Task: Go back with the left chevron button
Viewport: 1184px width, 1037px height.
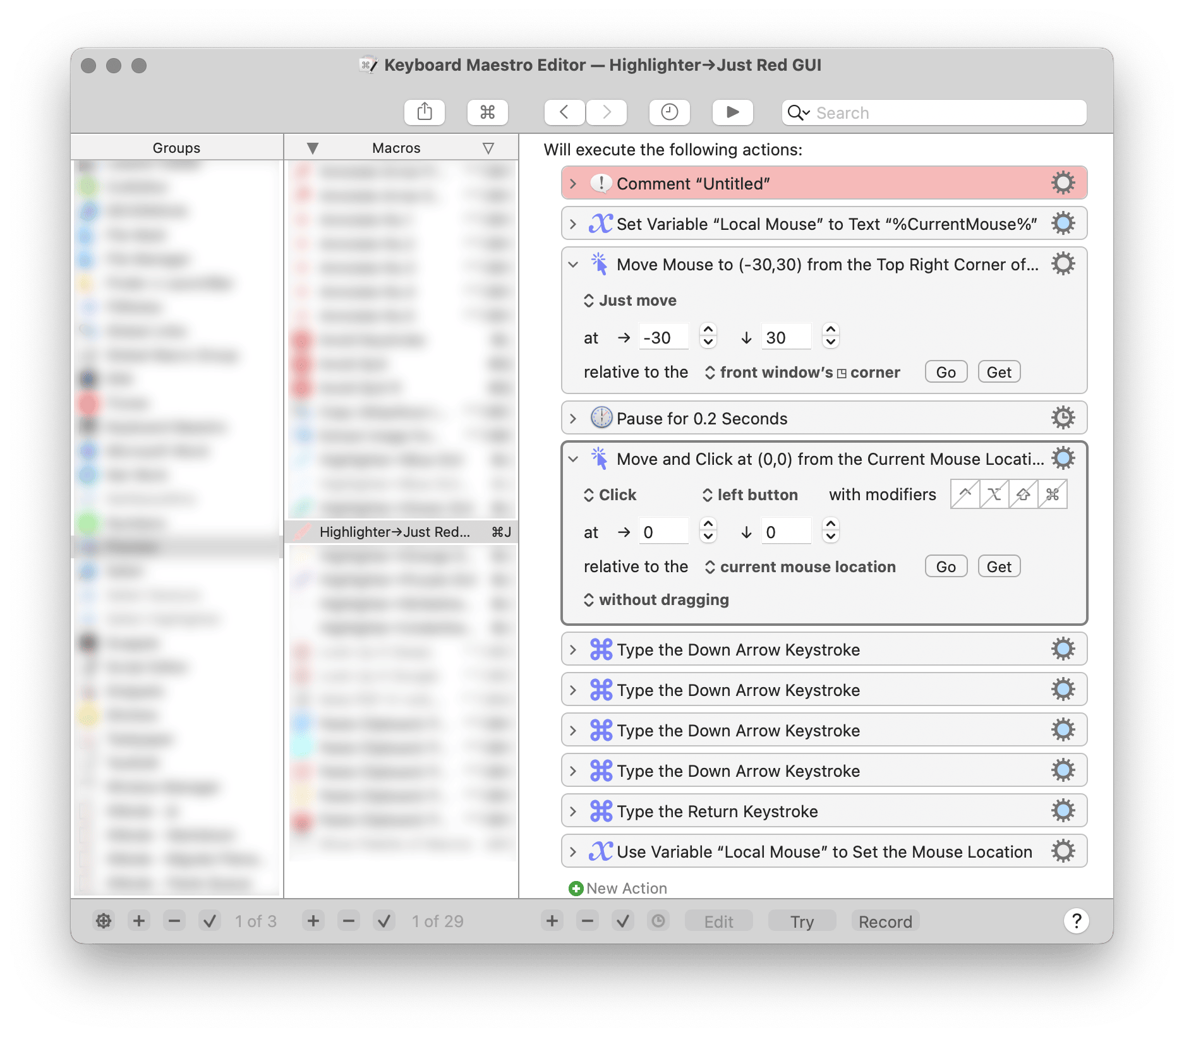Action: click(565, 112)
